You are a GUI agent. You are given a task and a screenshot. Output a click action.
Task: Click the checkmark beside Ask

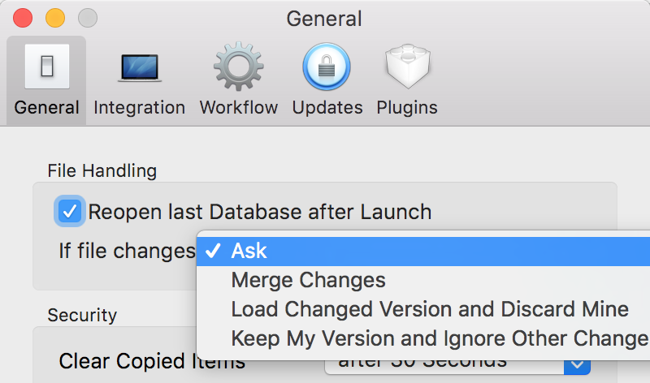[x=213, y=251]
